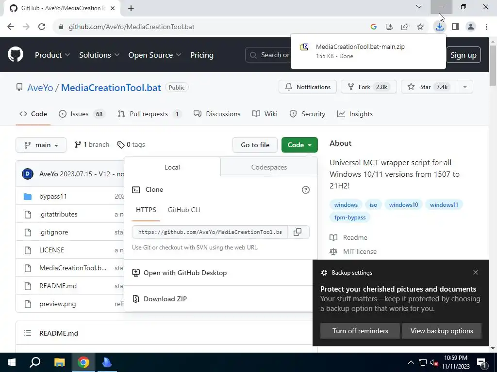
Task: Click the Sign up button
Action: tap(464, 55)
